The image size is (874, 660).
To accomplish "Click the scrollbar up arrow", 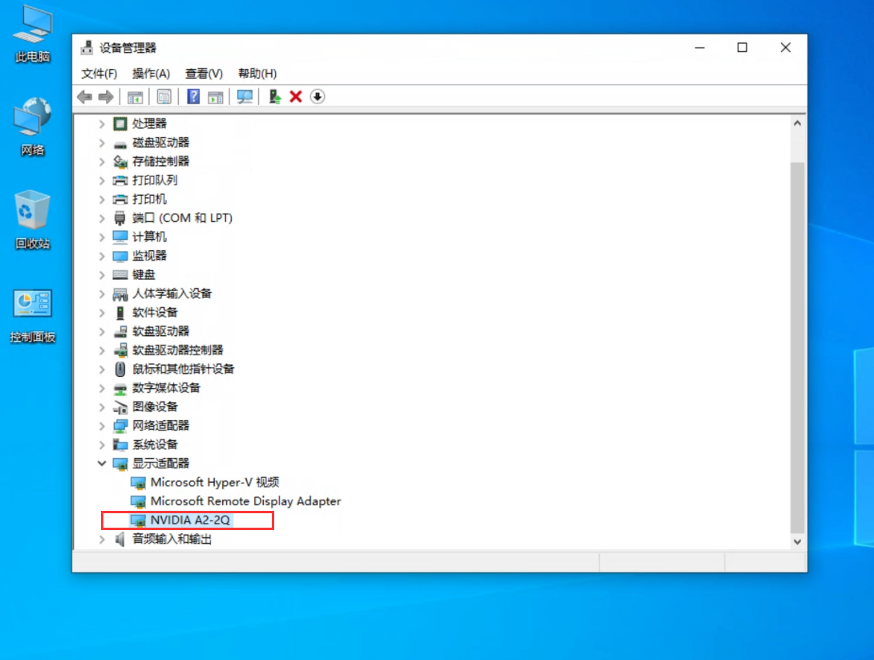I will click(797, 123).
